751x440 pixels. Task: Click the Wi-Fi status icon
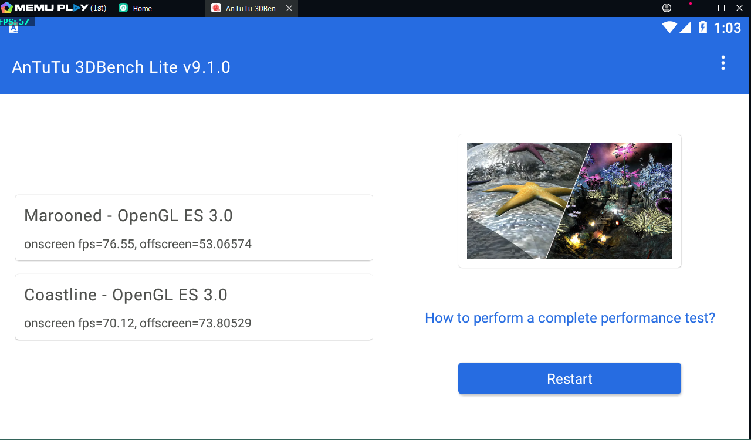(669, 28)
